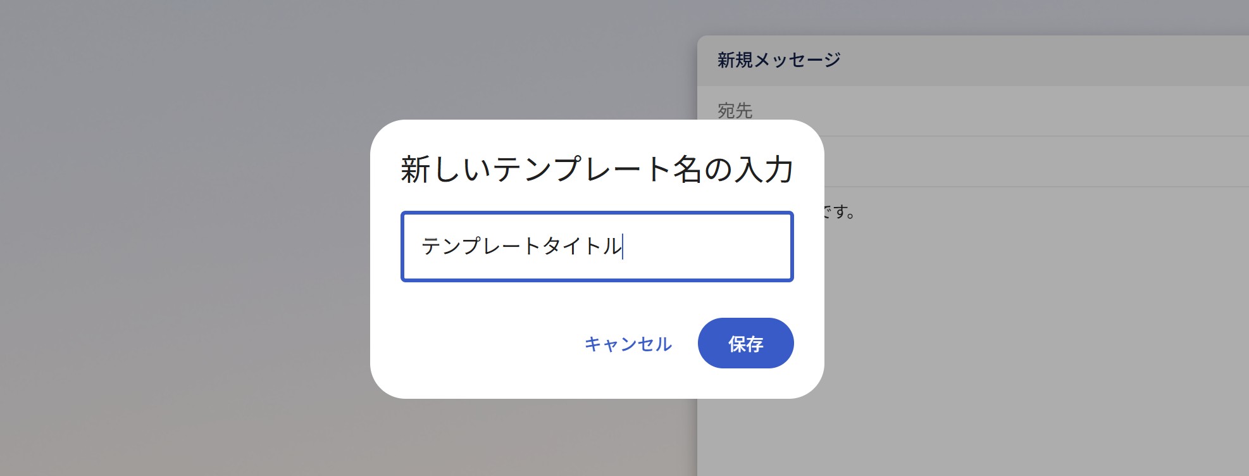Click the message body text ending in です。
This screenshot has height=476, width=1249.
click(x=840, y=213)
